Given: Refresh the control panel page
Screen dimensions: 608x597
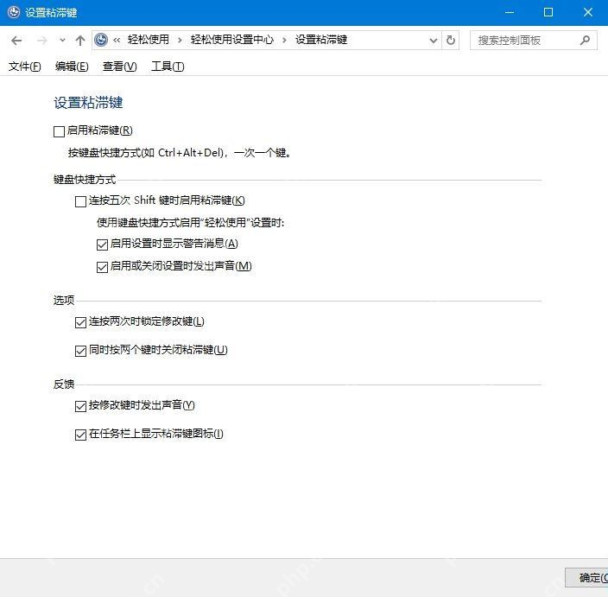Looking at the screenshot, I should (x=451, y=40).
